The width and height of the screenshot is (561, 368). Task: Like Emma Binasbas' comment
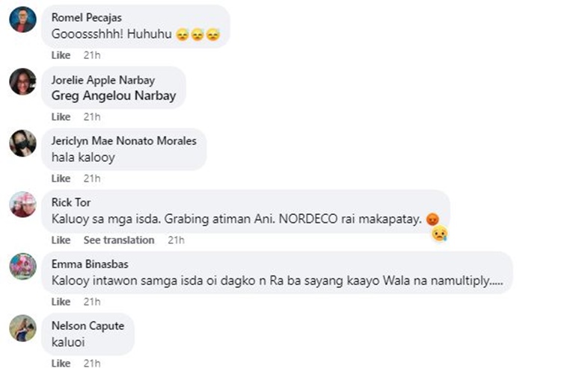tap(61, 302)
